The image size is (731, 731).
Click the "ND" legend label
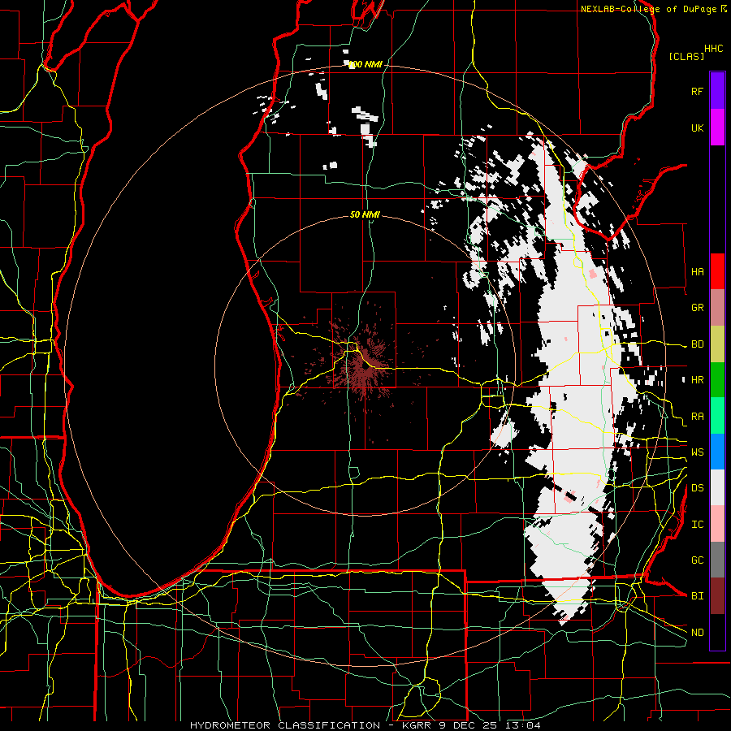pos(697,633)
